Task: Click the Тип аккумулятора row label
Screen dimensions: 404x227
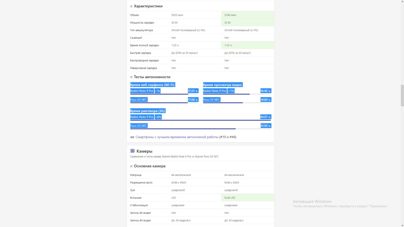Action: (141, 30)
